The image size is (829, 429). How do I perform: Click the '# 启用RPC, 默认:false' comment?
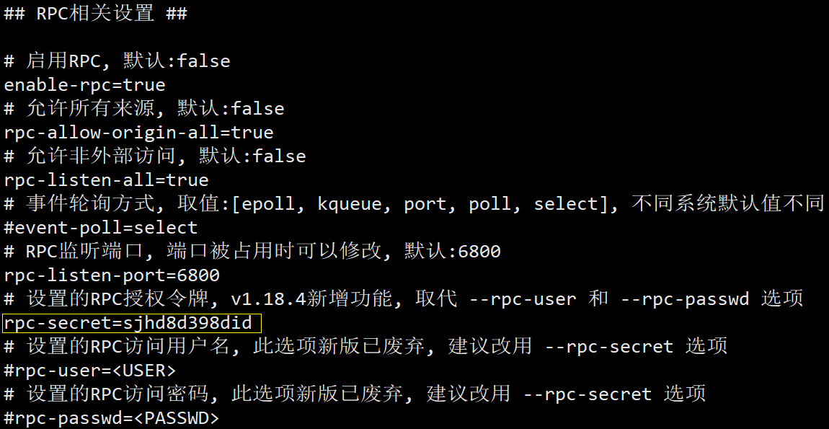pos(117,61)
